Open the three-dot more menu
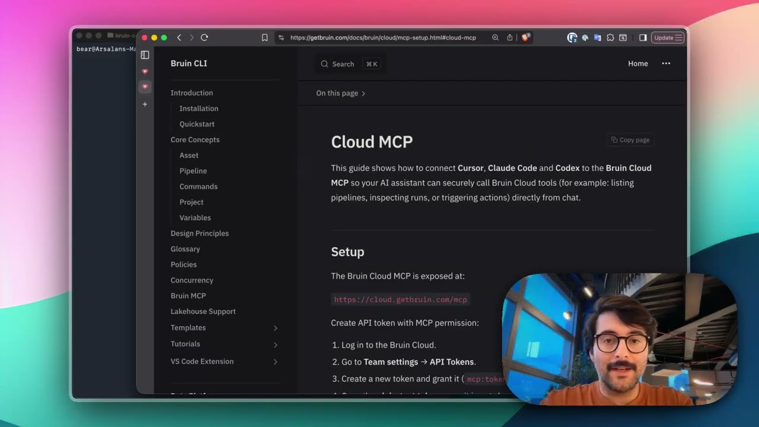 point(666,63)
